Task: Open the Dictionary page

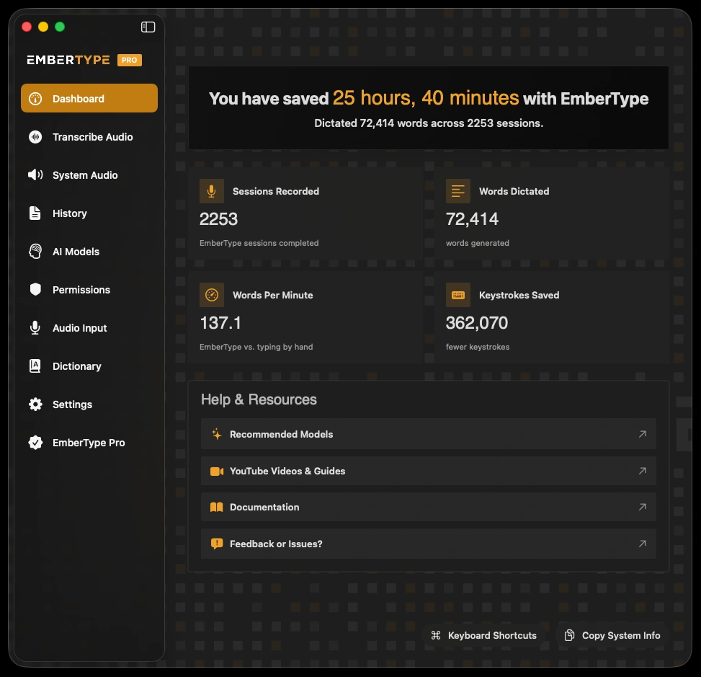Action: (89, 366)
